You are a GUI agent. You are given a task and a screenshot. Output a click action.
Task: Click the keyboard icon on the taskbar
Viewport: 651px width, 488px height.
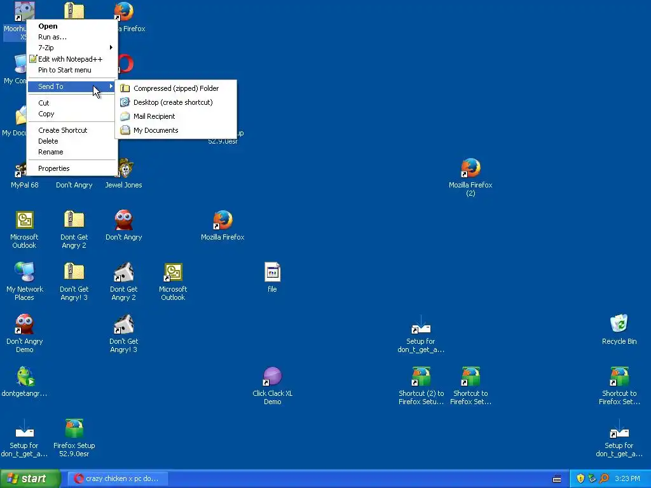click(x=557, y=479)
